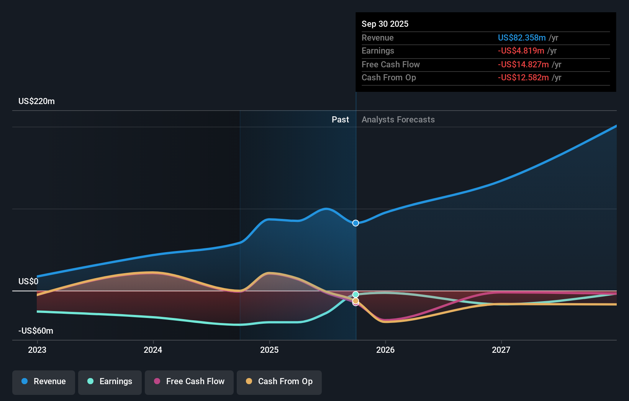Select the orange Cash From Op chart marker

(355, 302)
